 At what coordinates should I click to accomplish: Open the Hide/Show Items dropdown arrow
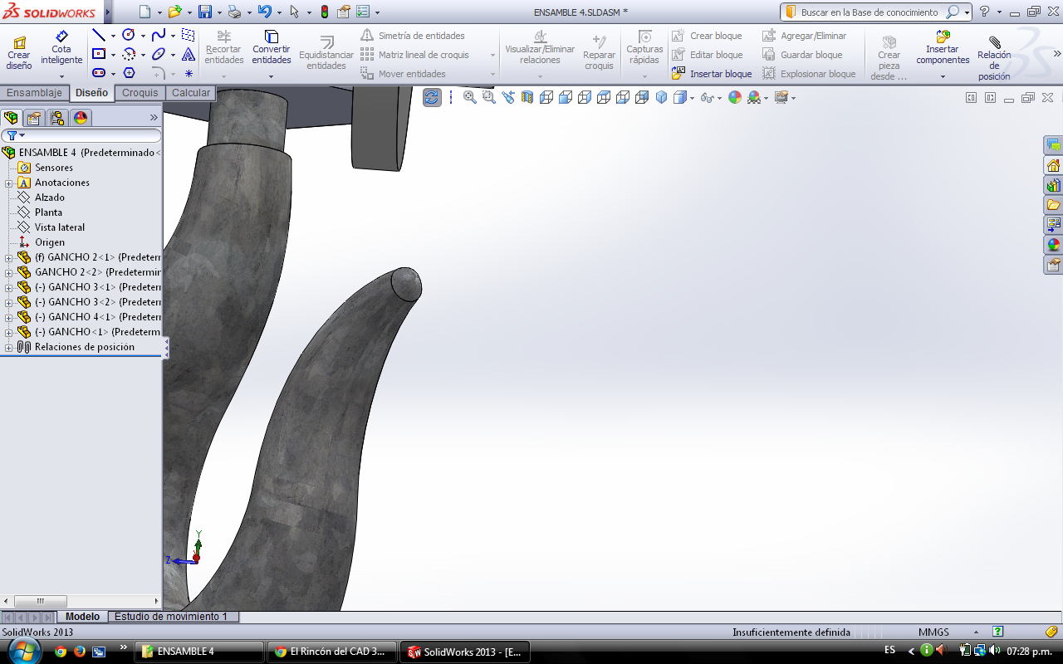coord(718,98)
